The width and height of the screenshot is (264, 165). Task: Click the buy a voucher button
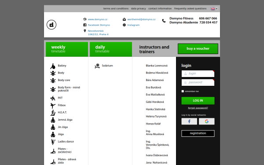point(198,49)
